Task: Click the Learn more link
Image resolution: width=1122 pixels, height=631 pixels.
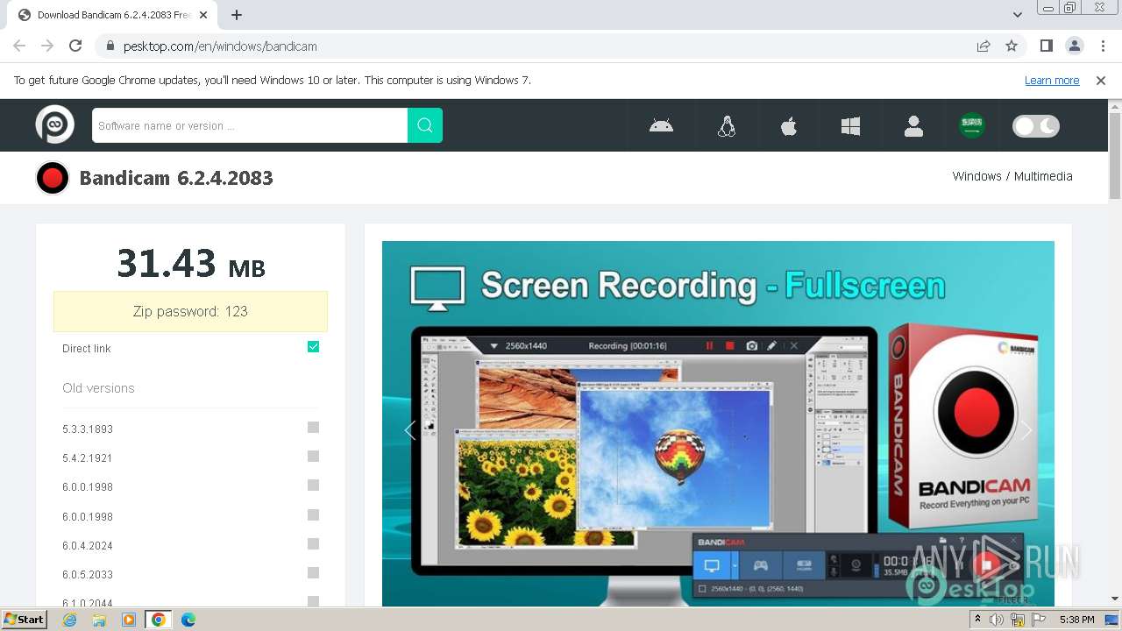Action: (1052, 80)
